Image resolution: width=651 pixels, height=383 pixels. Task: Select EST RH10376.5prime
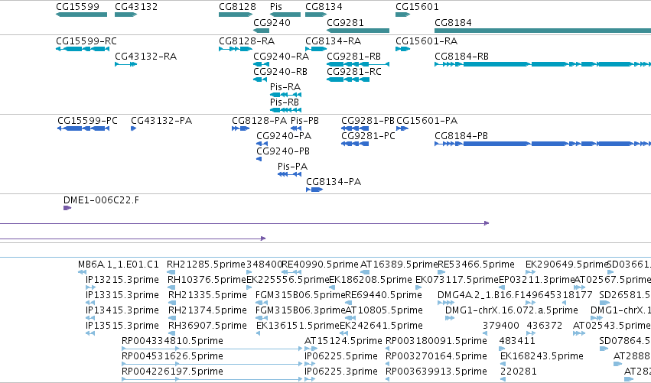point(171,287)
